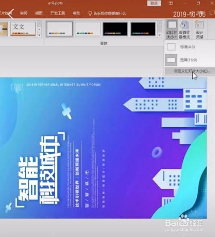Open Ribbon Display Options icon in title bar
The image size is (215, 237).
[x=171, y=3]
